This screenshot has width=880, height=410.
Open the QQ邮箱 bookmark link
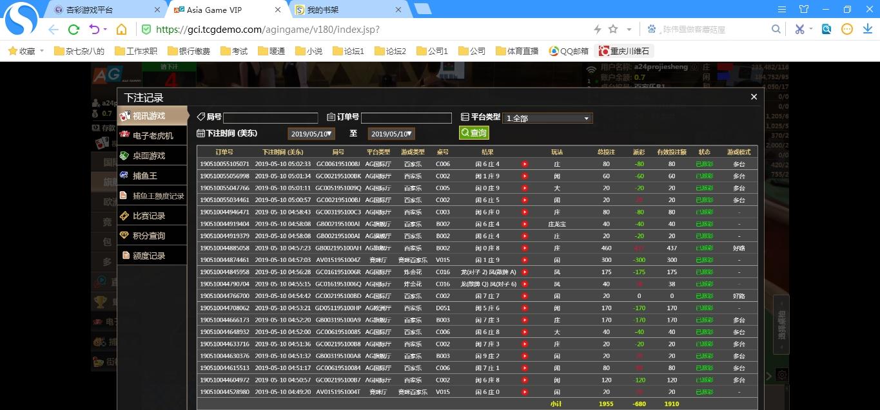point(569,51)
